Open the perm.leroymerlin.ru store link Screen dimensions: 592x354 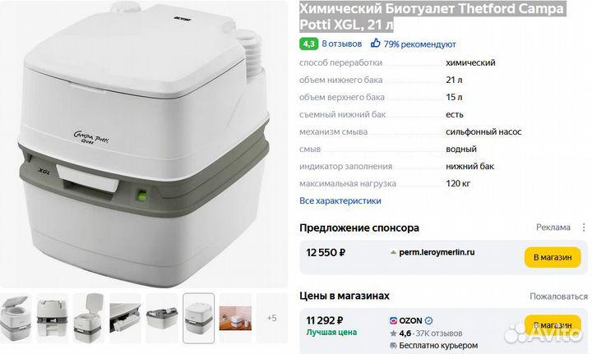coord(437,252)
